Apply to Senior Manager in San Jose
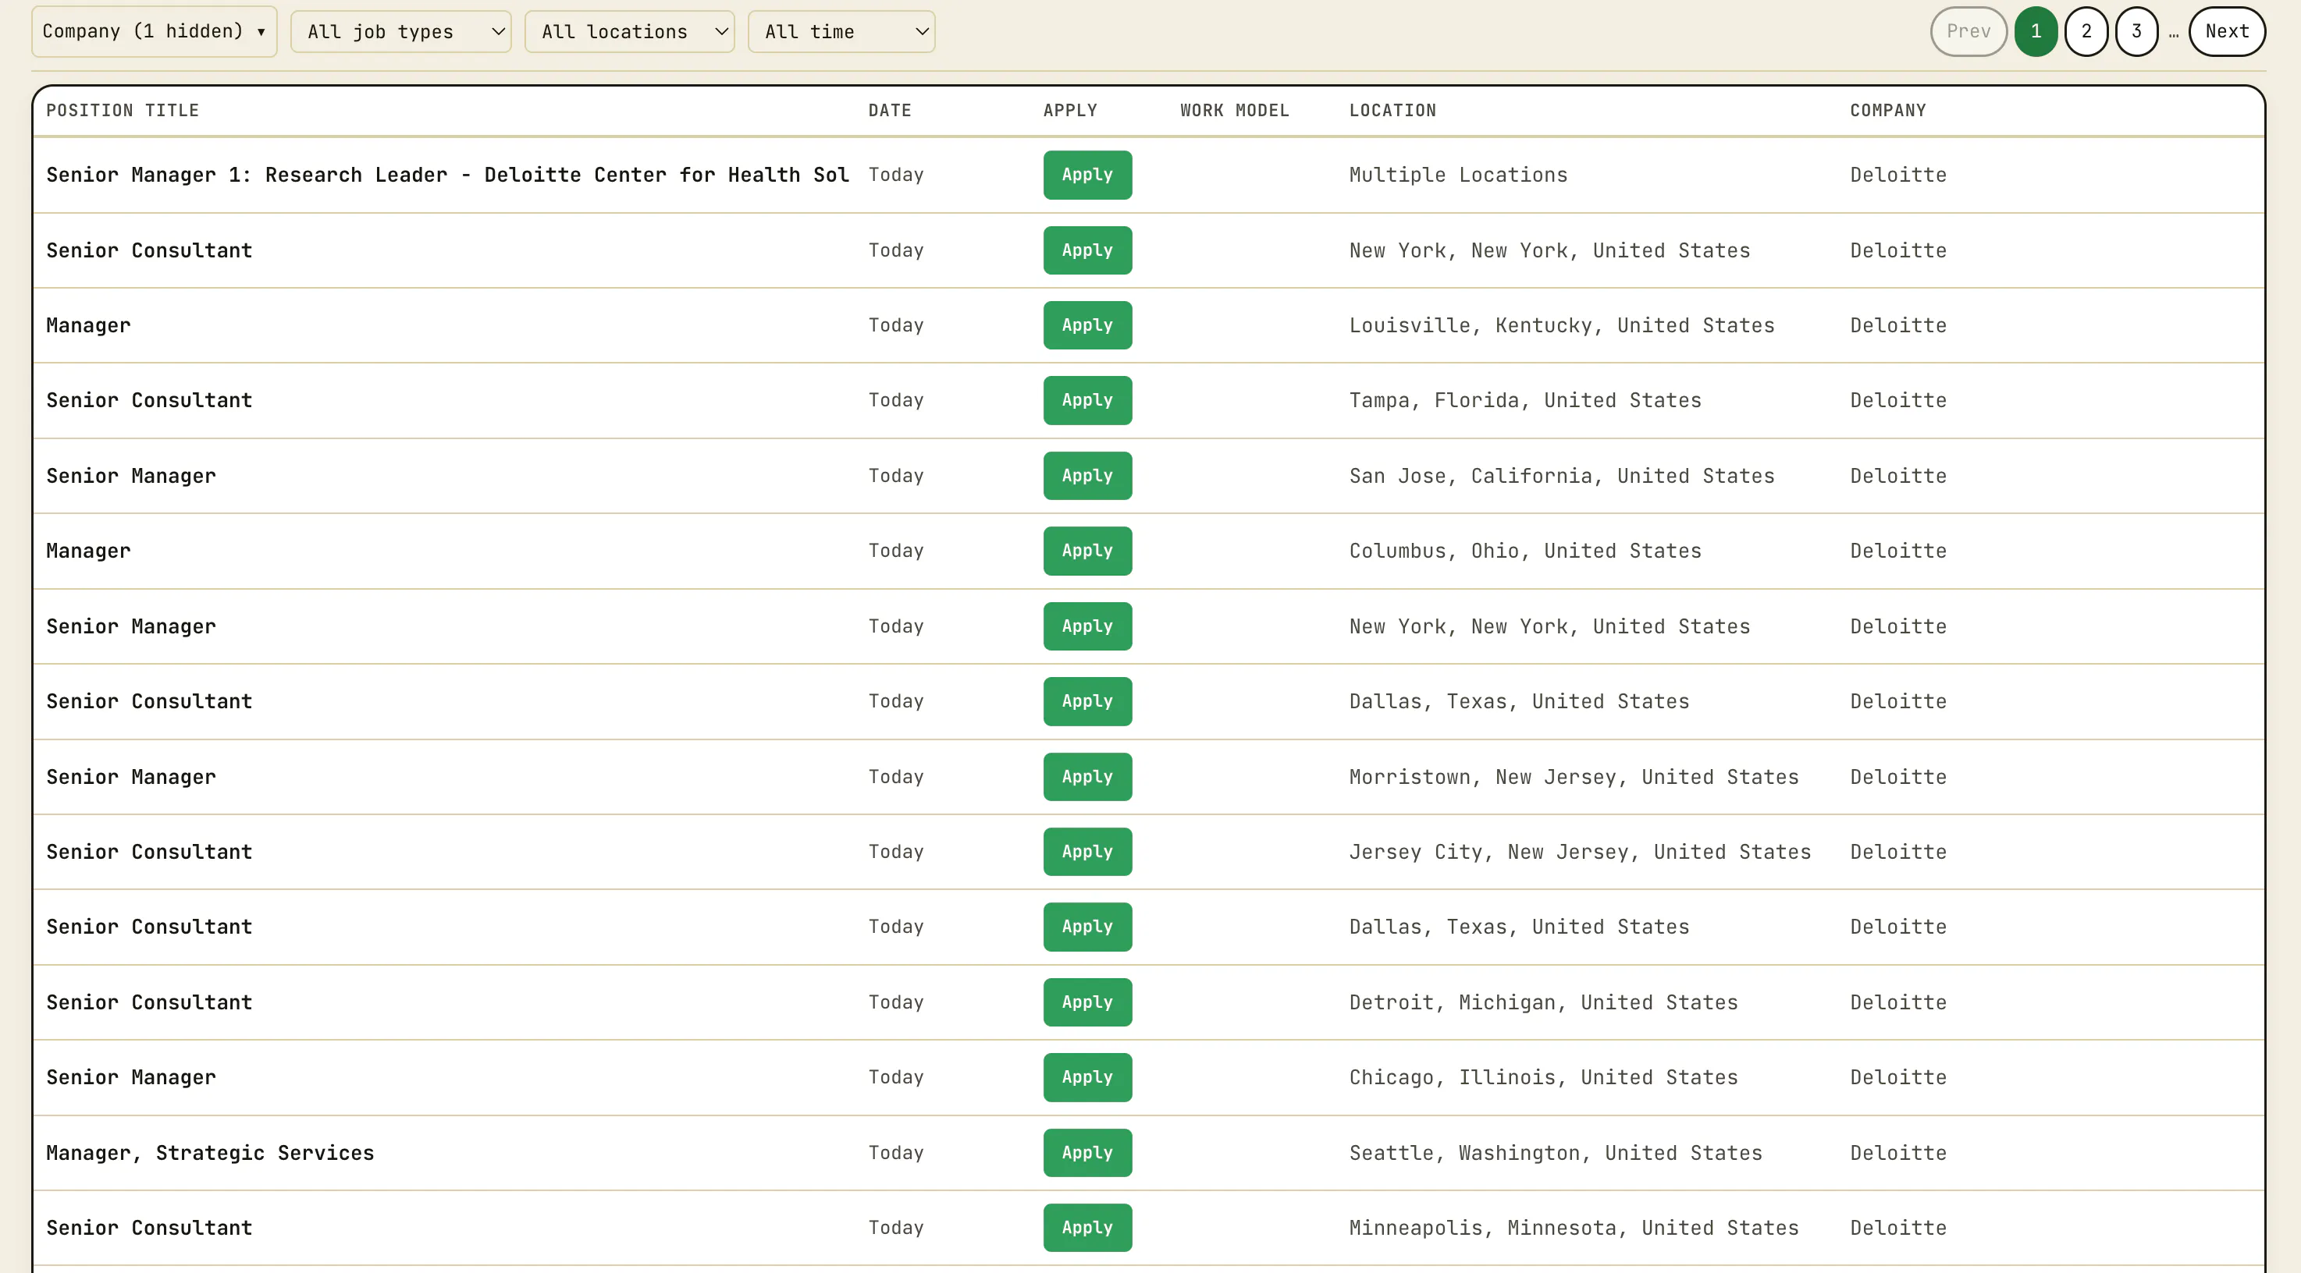Viewport: 2301px width, 1273px height. tap(1087, 476)
